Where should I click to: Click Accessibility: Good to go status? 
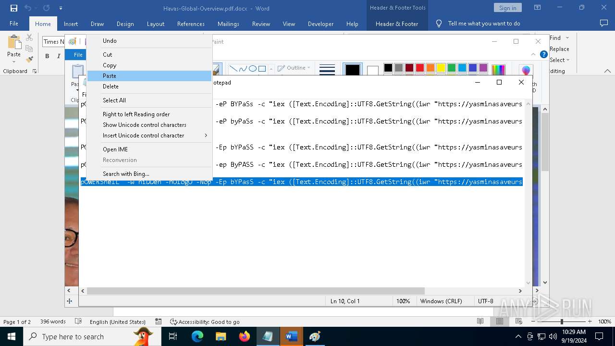click(205, 322)
